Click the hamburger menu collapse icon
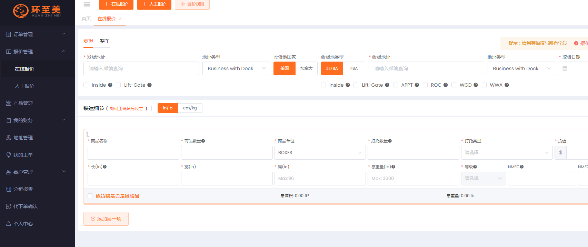Image resolution: width=588 pixels, height=247 pixels. [87, 4]
